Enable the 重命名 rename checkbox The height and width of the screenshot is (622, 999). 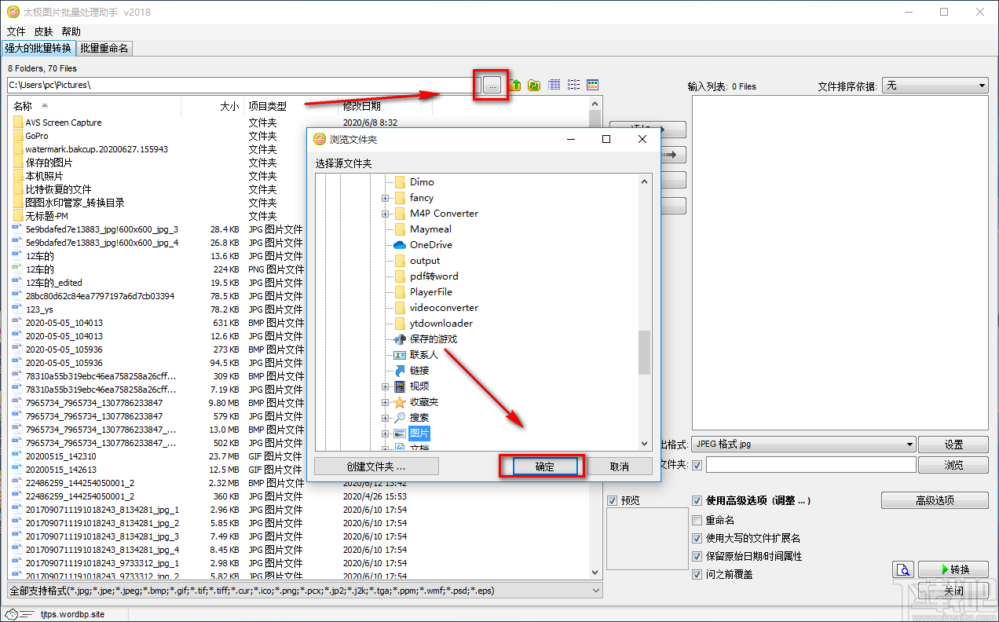tap(697, 520)
